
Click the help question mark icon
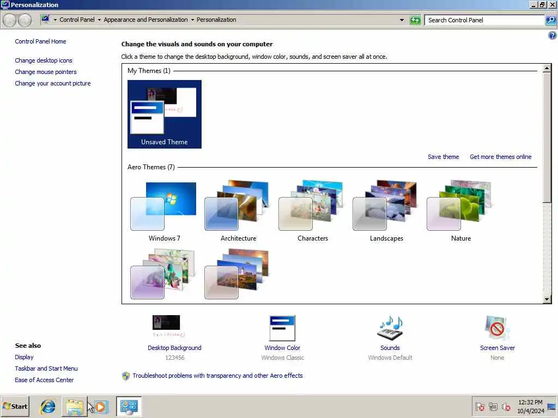point(552,35)
